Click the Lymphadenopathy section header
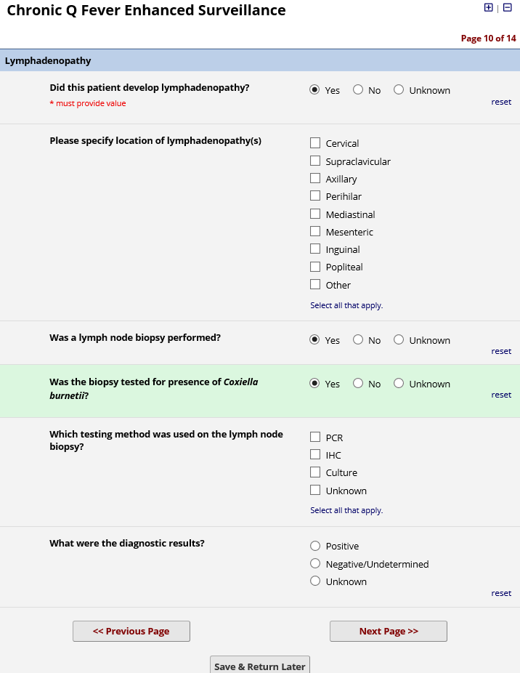Image resolution: width=520 pixels, height=673 pixels. coord(48,60)
